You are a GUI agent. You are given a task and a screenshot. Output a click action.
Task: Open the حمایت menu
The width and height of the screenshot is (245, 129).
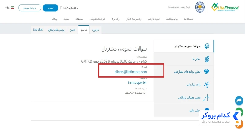pyautogui.click(x=66, y=19)
